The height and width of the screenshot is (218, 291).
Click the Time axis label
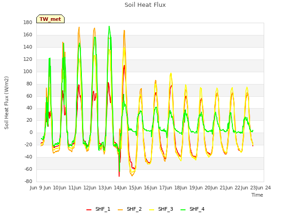pyautogui.click(x=257, y=195)
